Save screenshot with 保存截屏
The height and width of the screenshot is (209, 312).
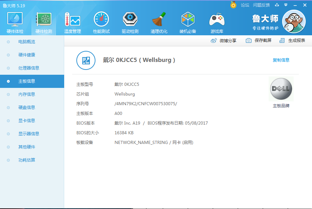tap(263, 40)
